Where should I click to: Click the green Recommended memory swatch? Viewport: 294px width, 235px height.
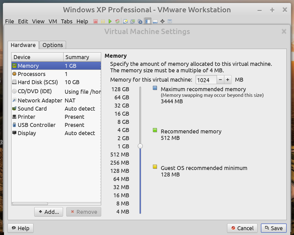pyautogui.click(x=155, y=130)
